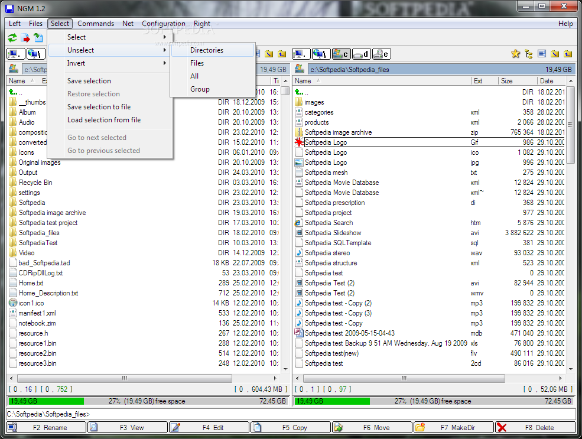The width and height of the screenshot is (582, 439).
Task: Select Recycle Bin folder in left panel
Action: click(x=35, y=183)
